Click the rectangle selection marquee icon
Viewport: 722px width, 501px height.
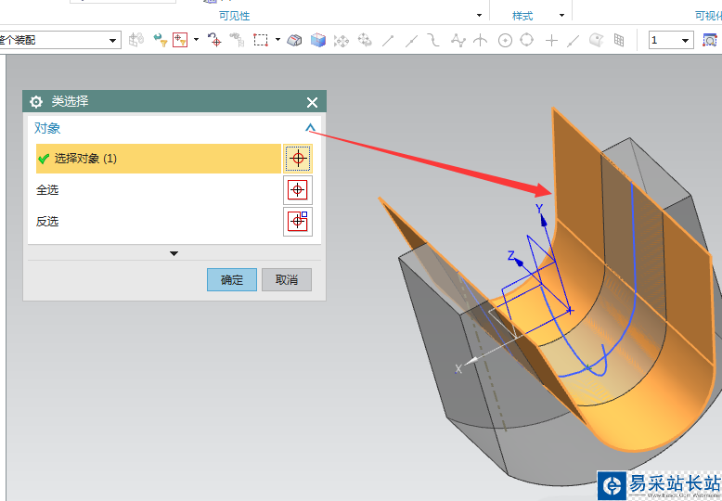[261, 40]
